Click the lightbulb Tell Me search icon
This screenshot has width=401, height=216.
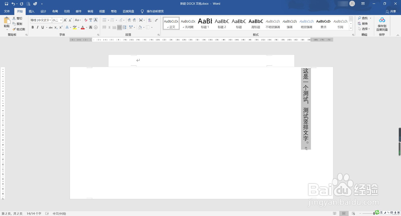142,11
